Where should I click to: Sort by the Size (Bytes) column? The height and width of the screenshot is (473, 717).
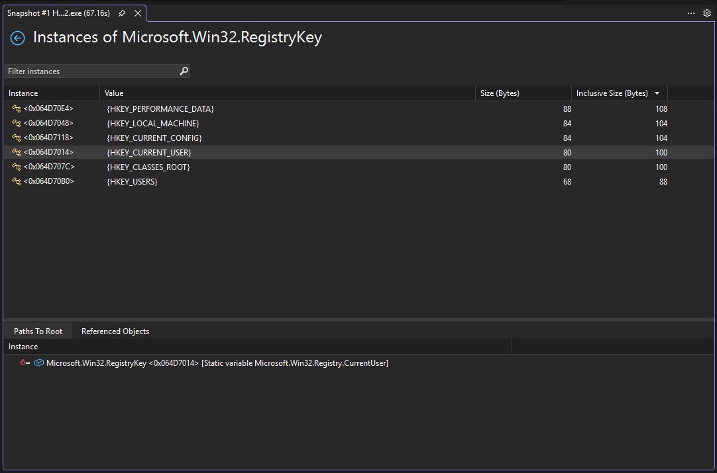click(x=500, y=93)
